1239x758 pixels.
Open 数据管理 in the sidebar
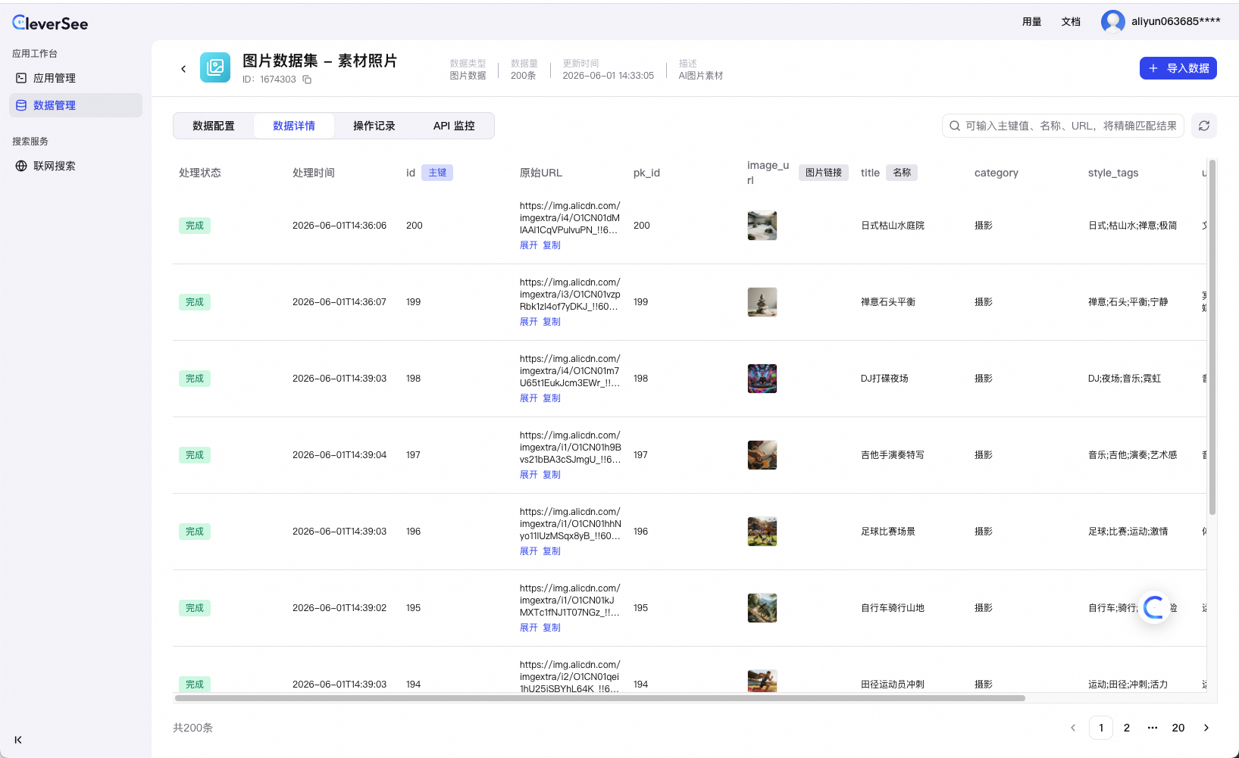[76, 105]
